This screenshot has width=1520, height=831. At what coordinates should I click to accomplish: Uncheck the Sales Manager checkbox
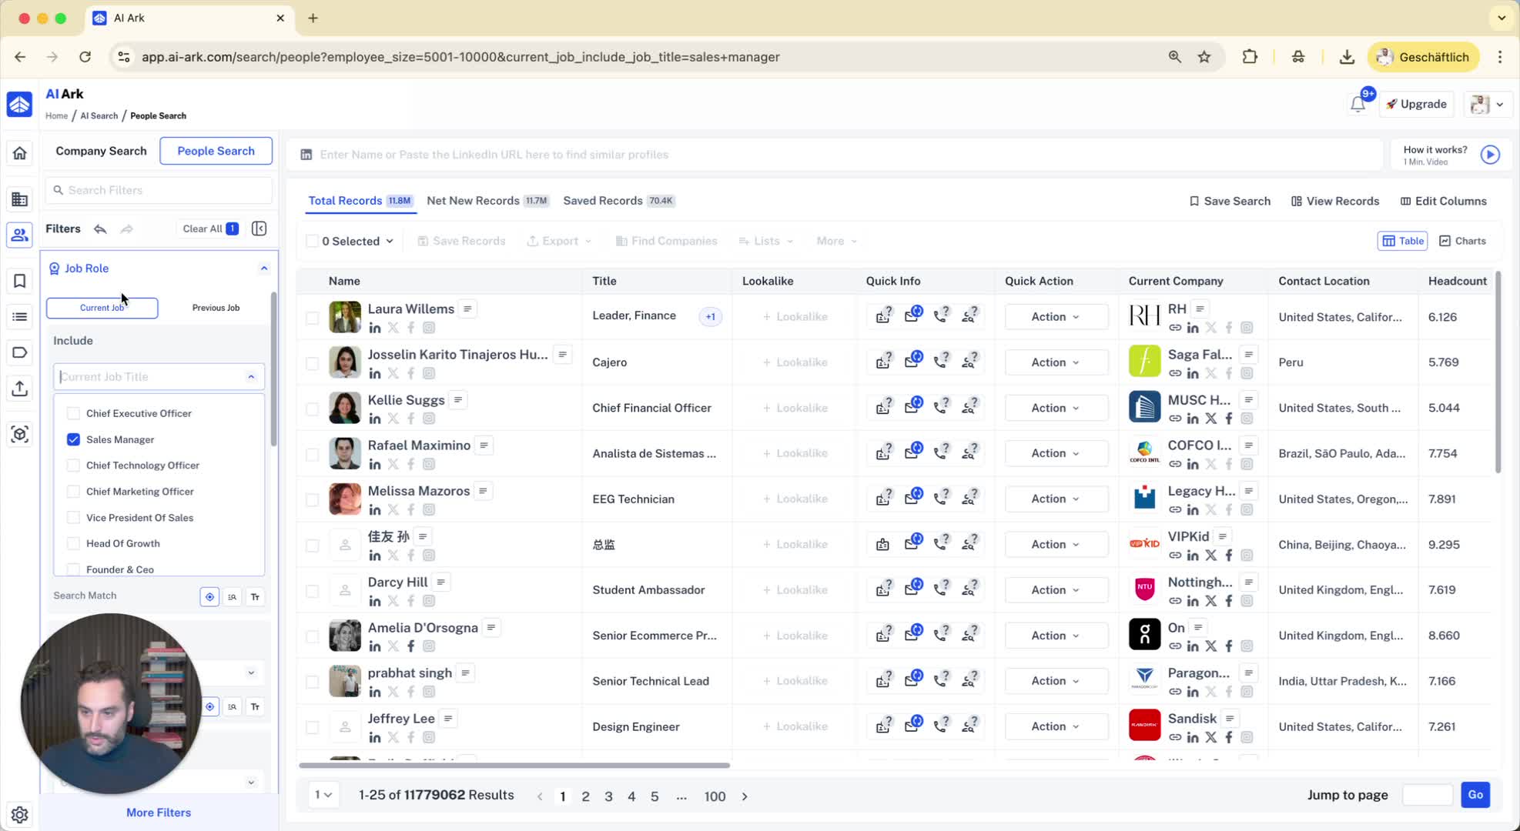tap(73, 439)
